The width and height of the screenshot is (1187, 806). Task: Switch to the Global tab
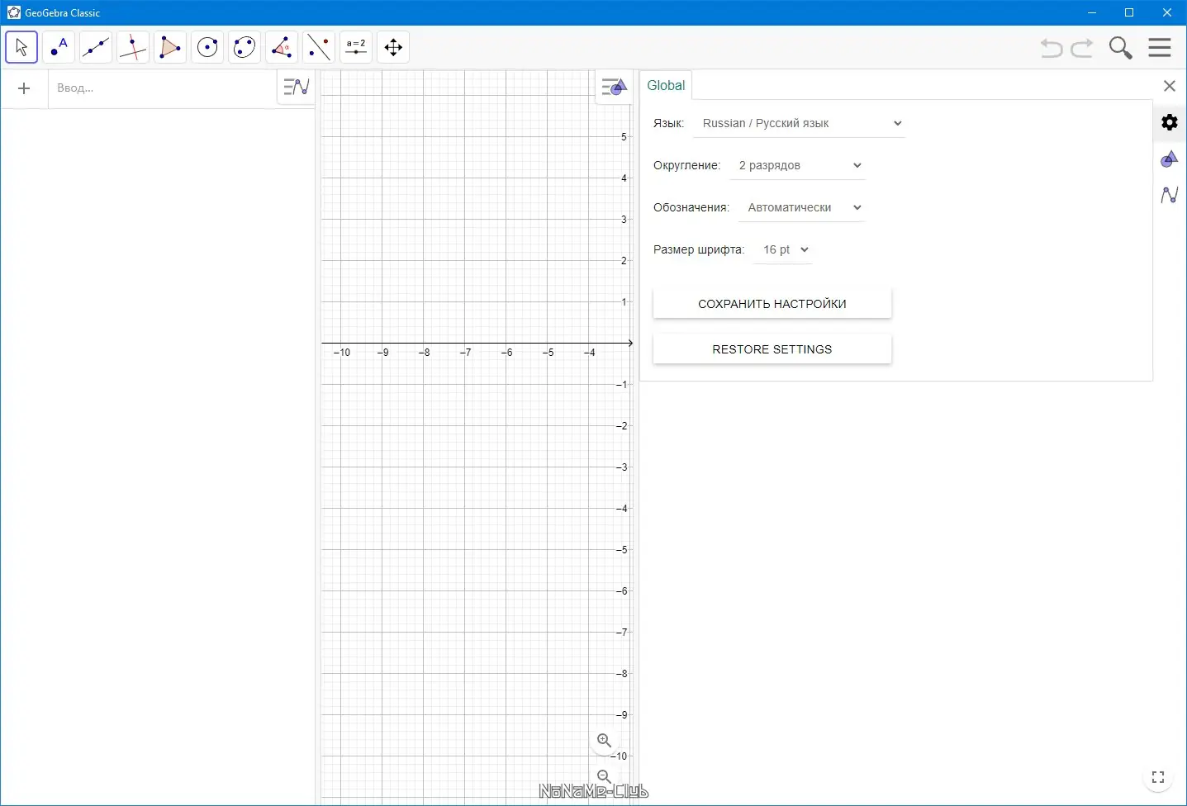(666, 86)
